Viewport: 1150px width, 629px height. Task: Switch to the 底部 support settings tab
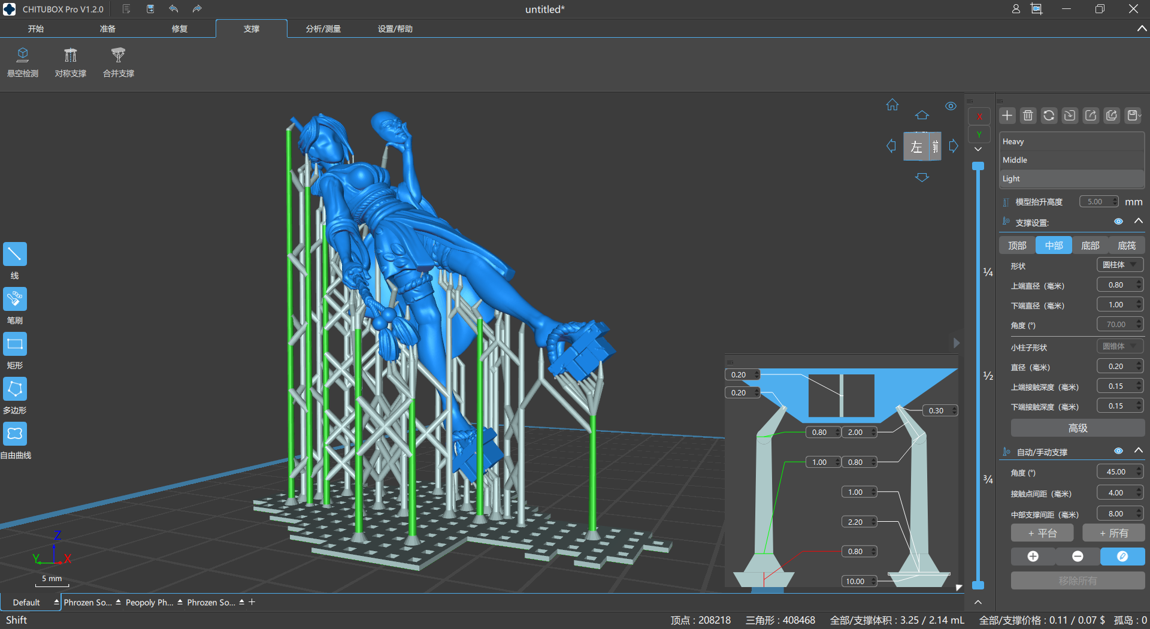pos(1090,246)
